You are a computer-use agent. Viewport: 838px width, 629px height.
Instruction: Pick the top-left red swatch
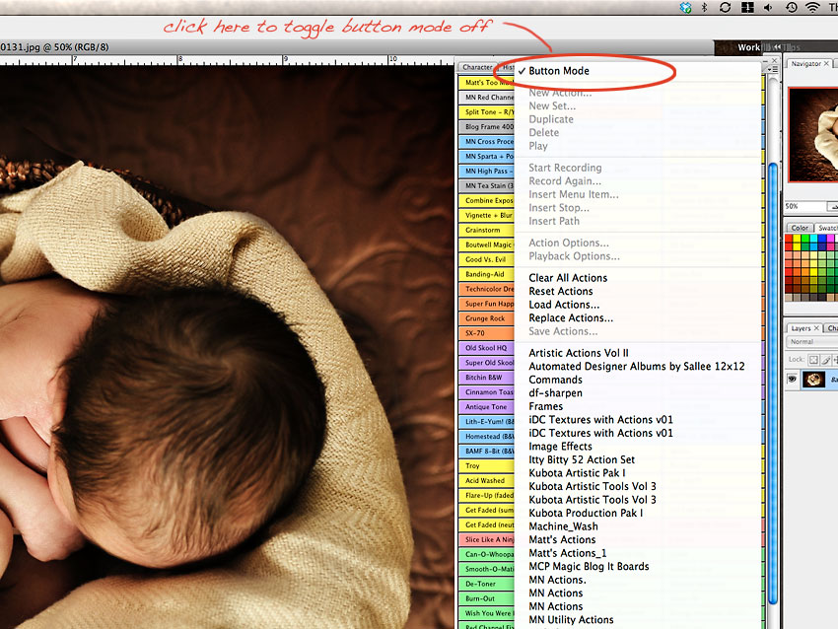789,239
